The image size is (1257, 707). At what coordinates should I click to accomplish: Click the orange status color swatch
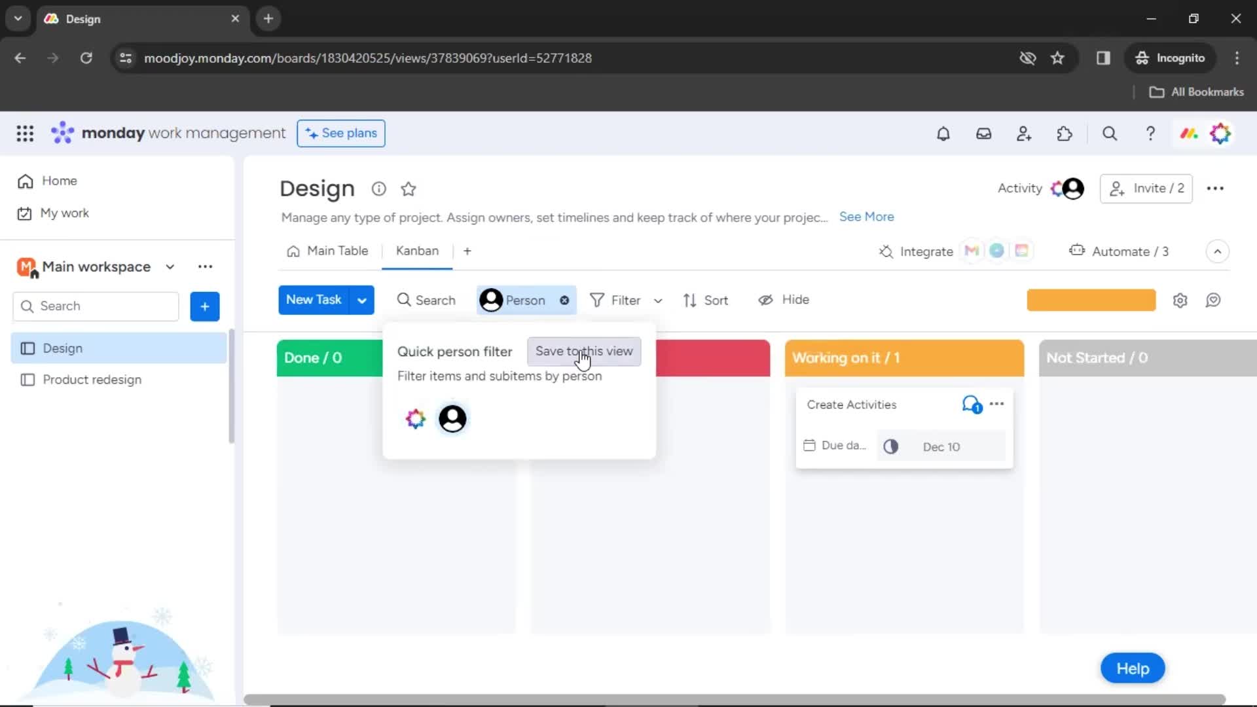(x=1091, y=299)
